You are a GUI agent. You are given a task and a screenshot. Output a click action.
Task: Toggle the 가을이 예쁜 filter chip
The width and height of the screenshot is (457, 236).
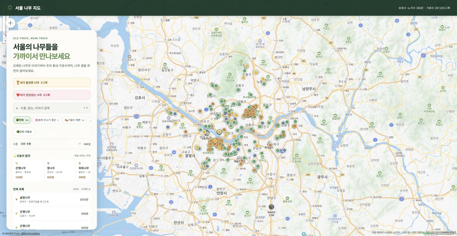pyautogui.click(x=74, y=120)
